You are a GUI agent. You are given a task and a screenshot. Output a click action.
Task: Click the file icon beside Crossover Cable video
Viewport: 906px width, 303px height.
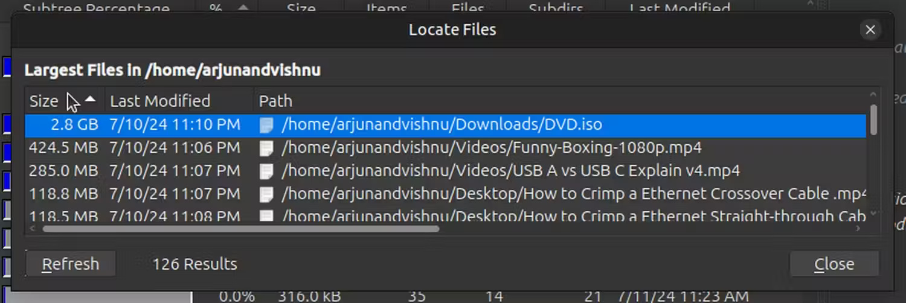(x=266, y=194)
